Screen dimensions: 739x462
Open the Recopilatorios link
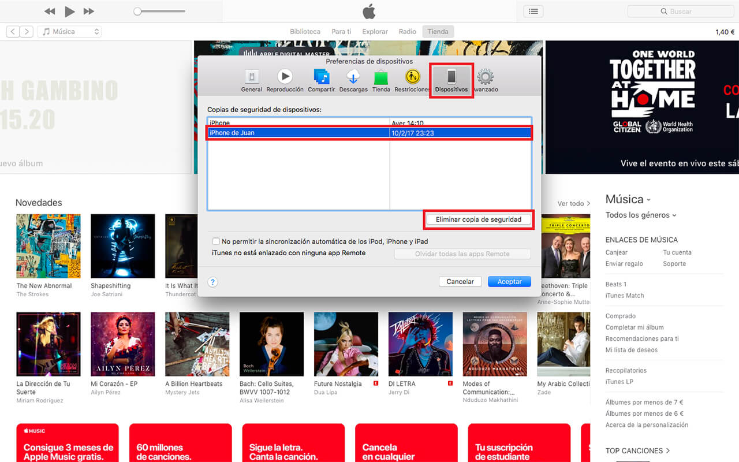point(626,371)
